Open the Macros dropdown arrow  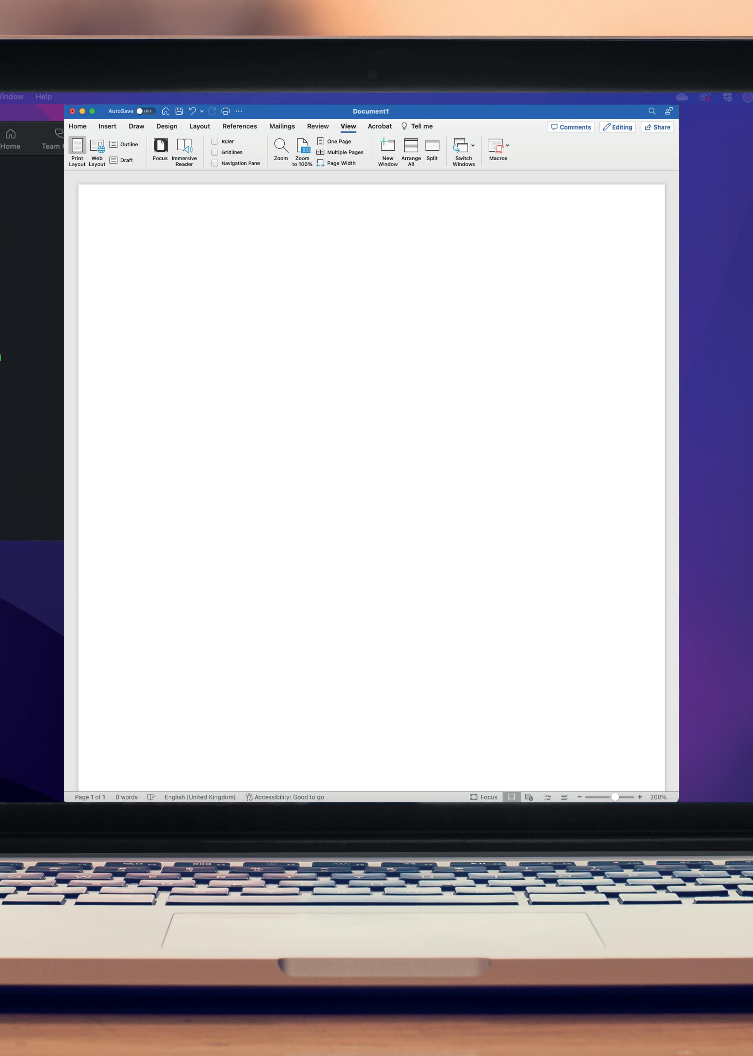(x=507, y=146)
